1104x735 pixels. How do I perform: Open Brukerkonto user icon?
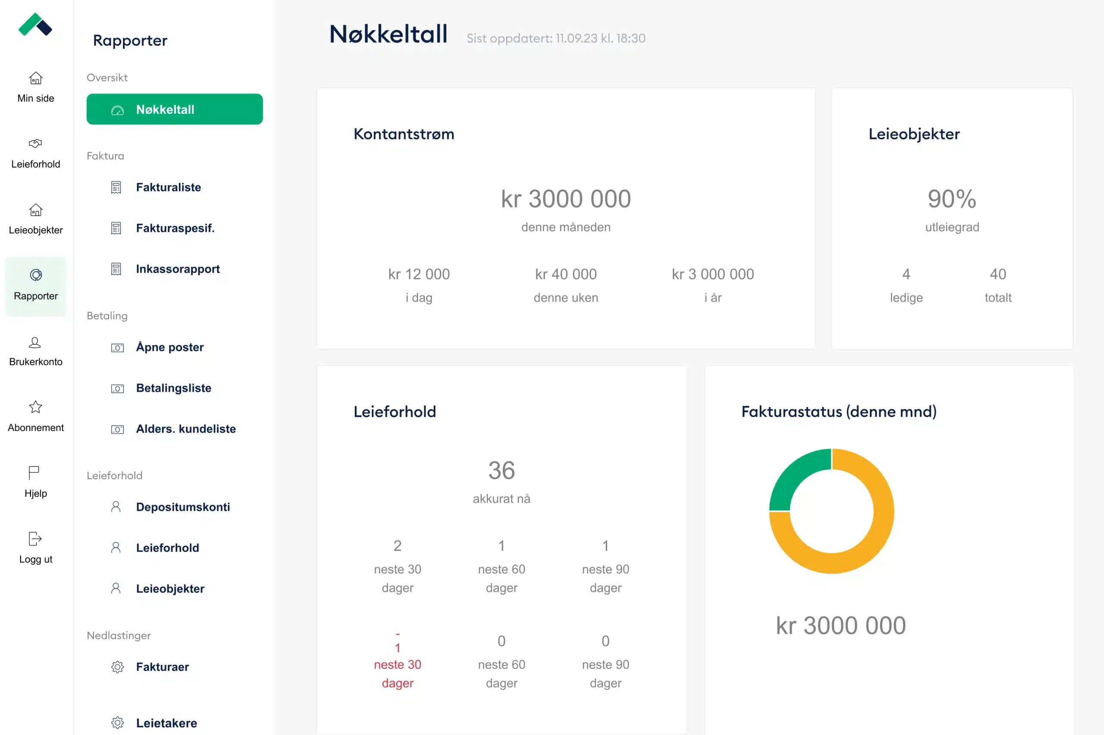[36, 342]
